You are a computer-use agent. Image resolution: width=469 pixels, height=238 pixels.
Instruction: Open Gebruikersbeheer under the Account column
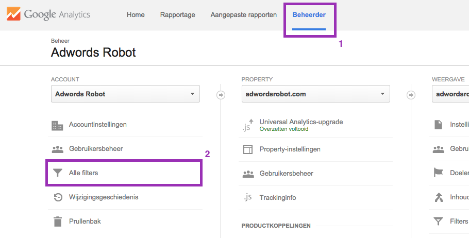coord(95,149)
